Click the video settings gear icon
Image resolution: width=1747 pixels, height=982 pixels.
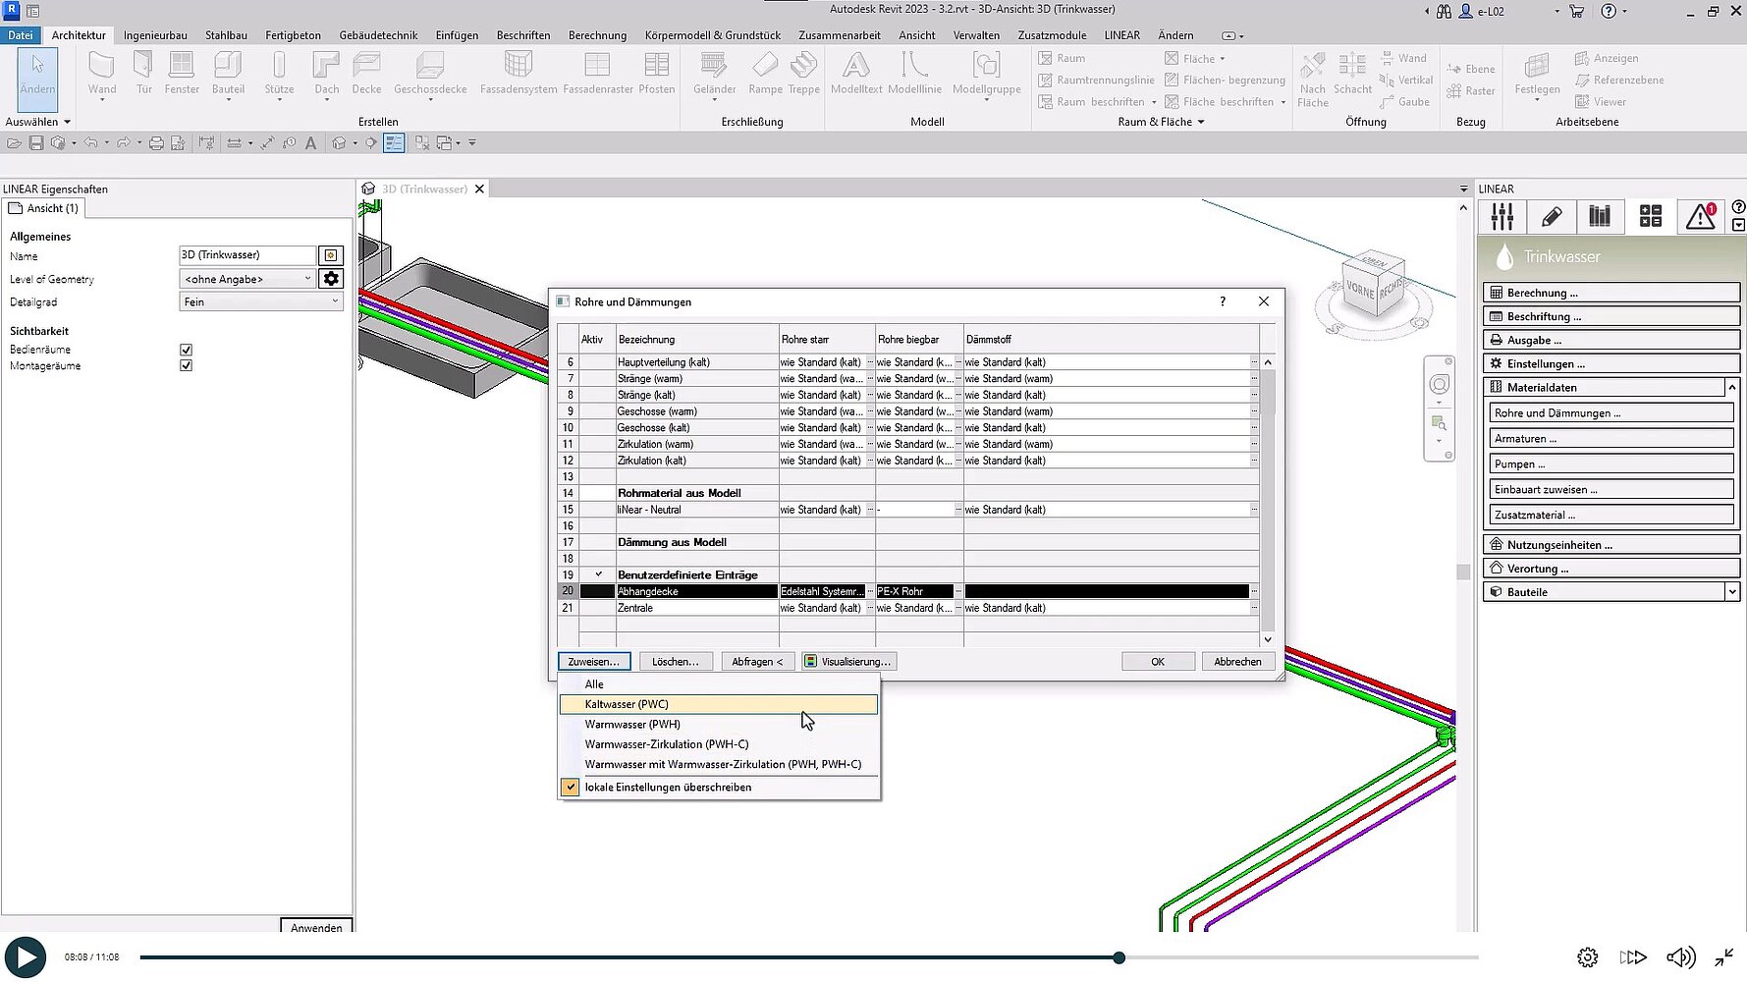[1587, 957]
